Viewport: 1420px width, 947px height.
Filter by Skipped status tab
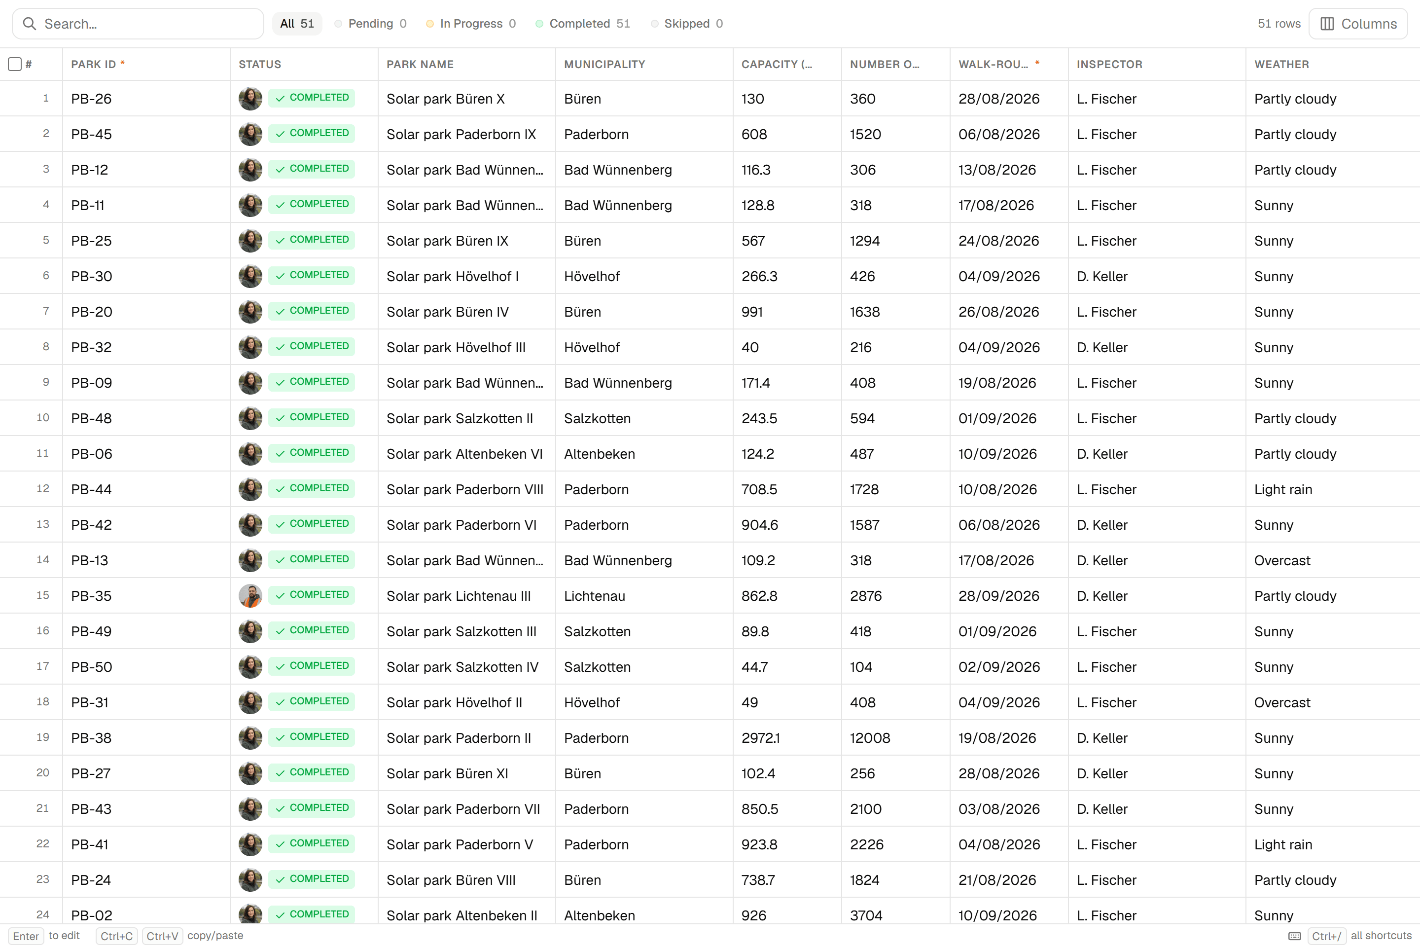[x=687, y=24]
